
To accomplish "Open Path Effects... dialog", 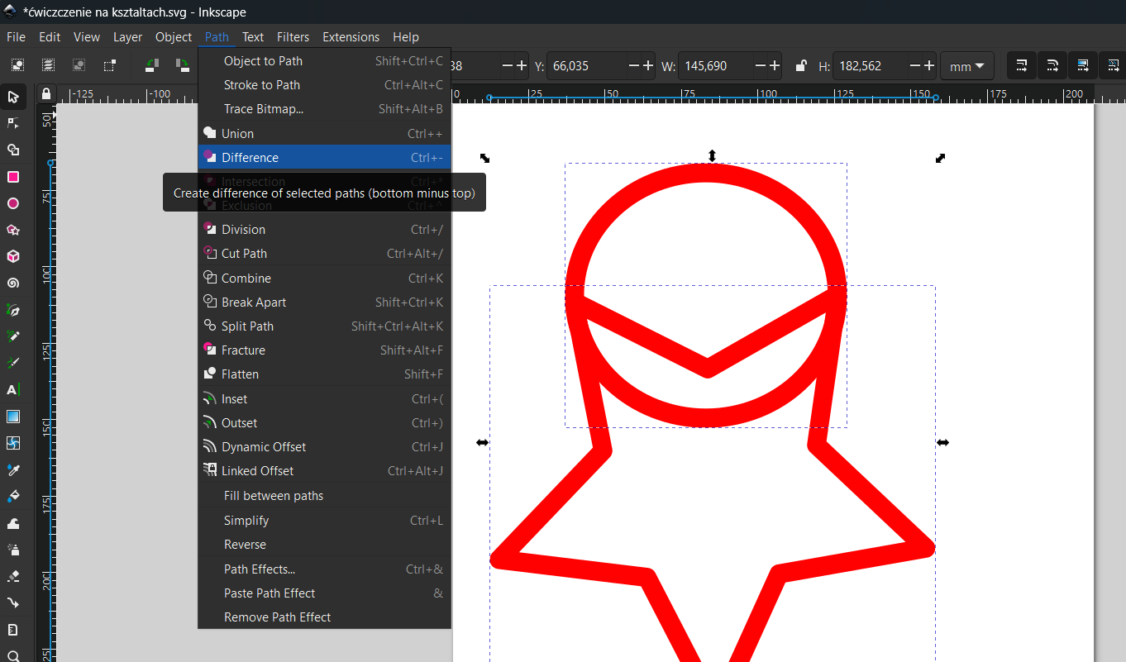I will [324, 569].
